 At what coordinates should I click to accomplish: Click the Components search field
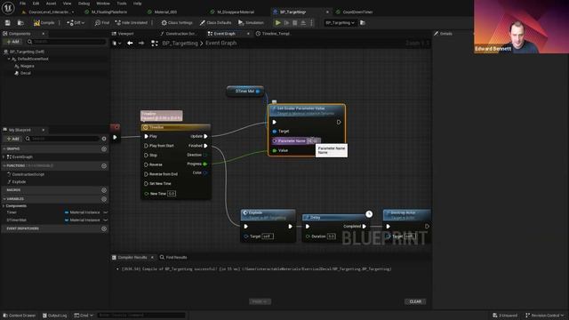coord(67,42)
